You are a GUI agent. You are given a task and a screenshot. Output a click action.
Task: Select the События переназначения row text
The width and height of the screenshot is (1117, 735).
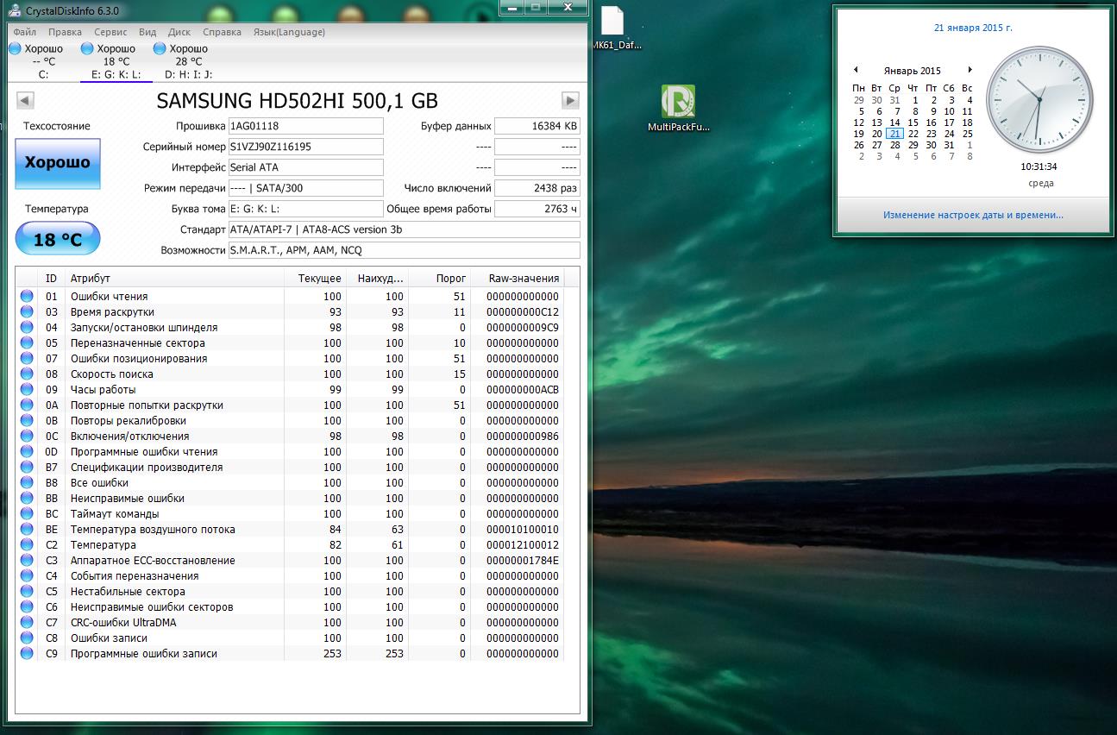pyautogui.click(x=135, y=576)
